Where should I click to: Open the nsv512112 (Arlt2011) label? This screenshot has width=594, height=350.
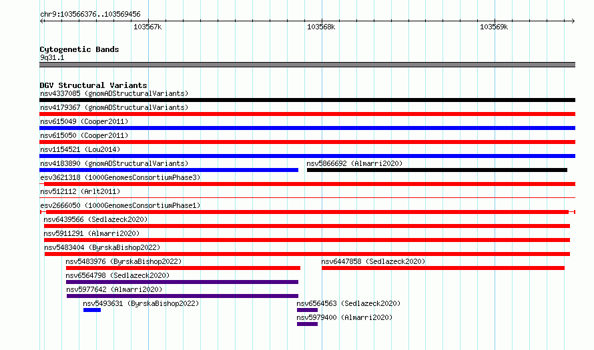80,191
